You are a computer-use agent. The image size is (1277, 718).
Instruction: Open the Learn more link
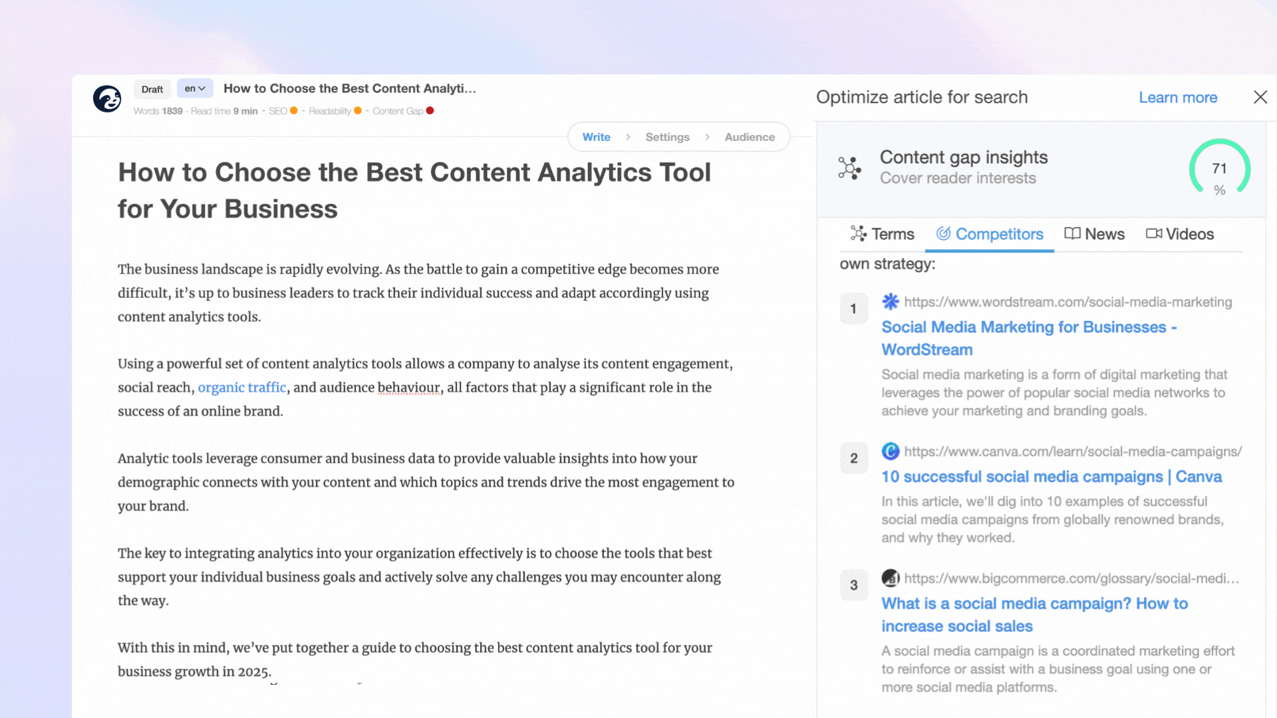(x=1178, y=97)
